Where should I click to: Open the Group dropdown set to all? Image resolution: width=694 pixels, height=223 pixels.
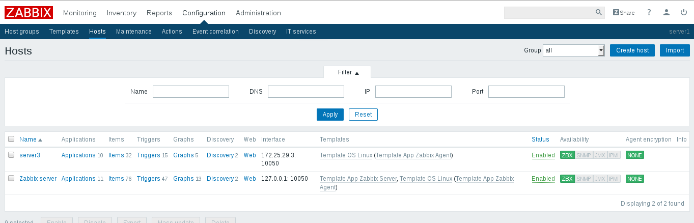tap(573, 50)
